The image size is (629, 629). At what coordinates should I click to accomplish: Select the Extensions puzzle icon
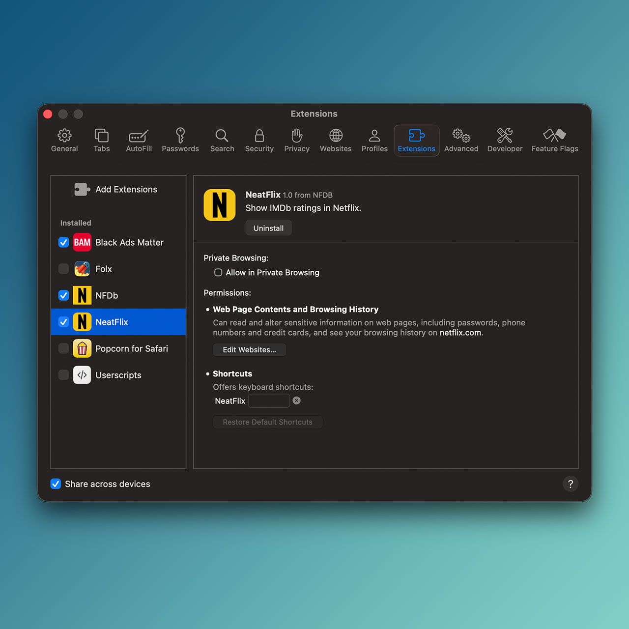[417, 135]
